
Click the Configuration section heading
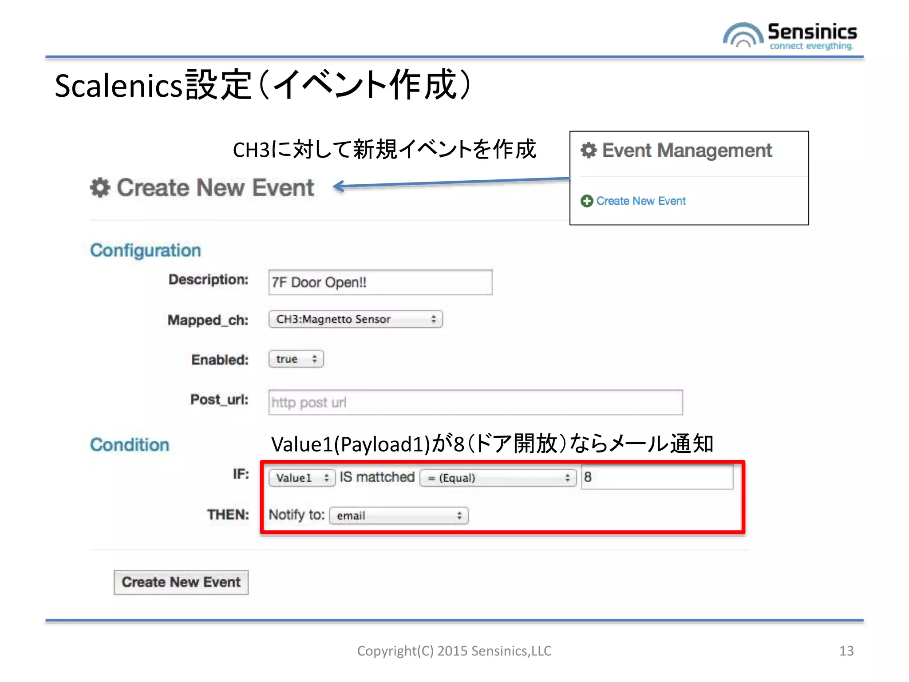coord(146,250)
